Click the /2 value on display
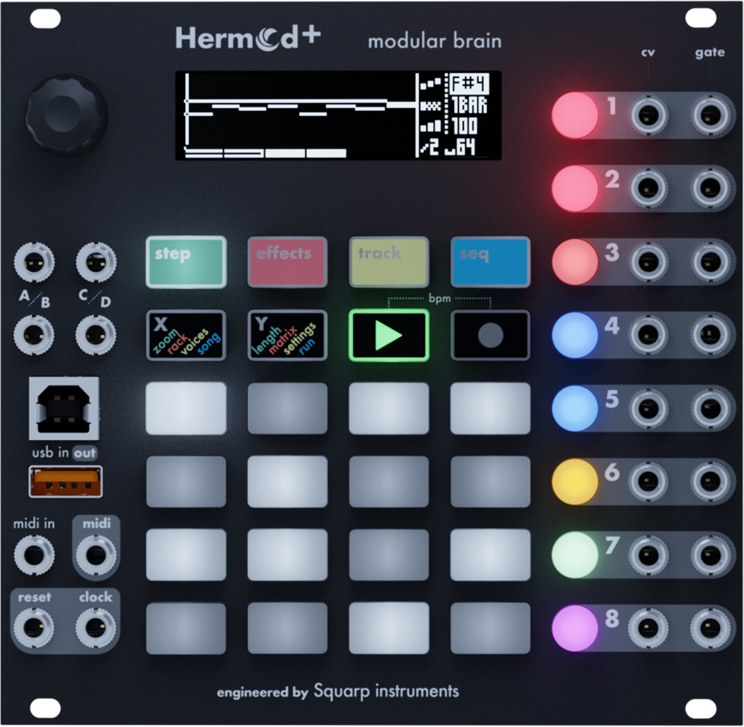Viewport: 744px width, 727px height. pos(429,147)
